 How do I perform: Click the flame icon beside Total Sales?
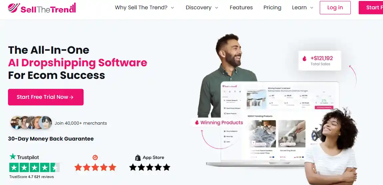305,58
